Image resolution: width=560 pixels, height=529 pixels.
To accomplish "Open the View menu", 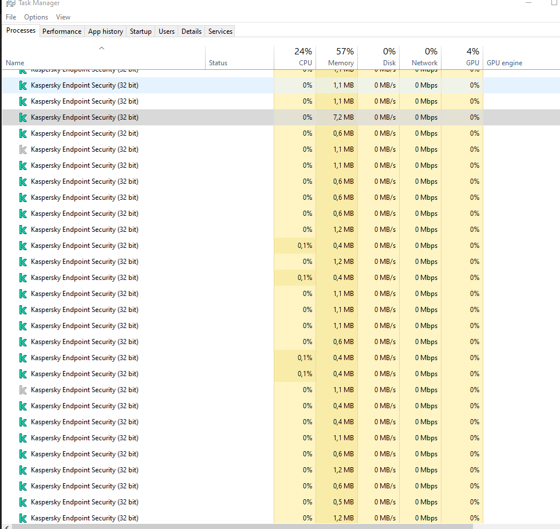I will (x=63, y=17).
